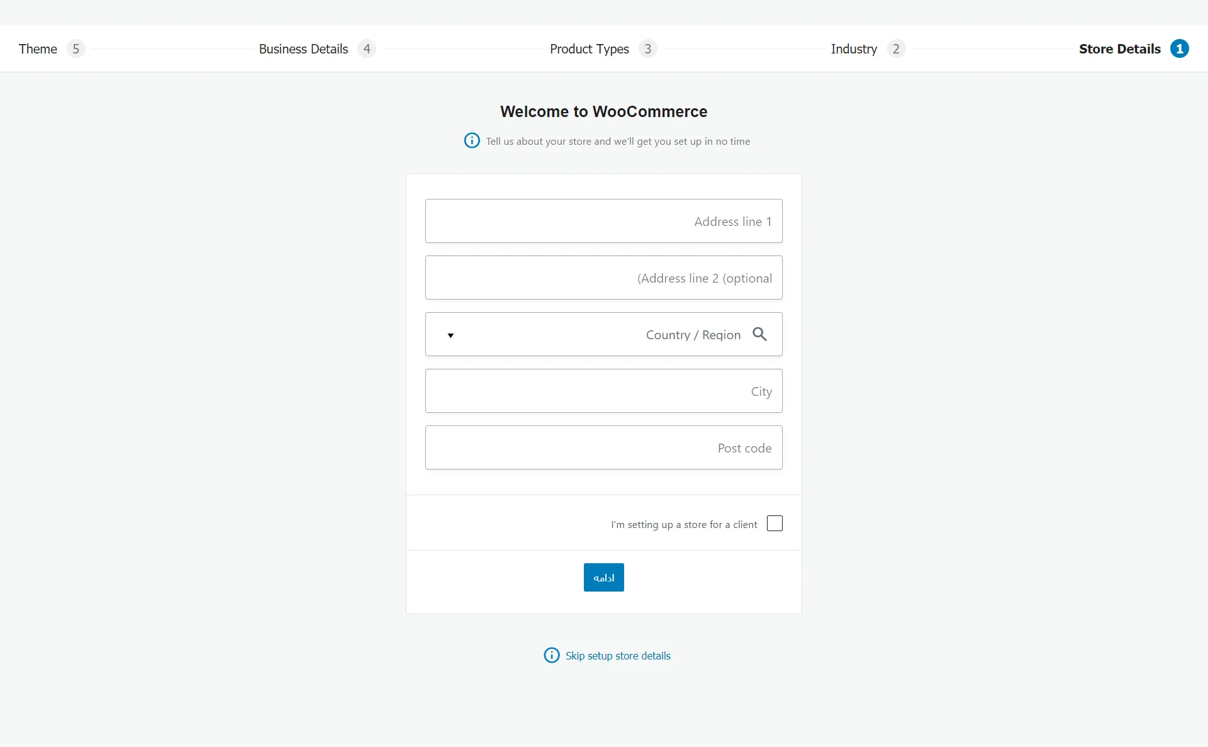Check the setting up store for client box
The image size is (1208, 747).
point(775,524)
